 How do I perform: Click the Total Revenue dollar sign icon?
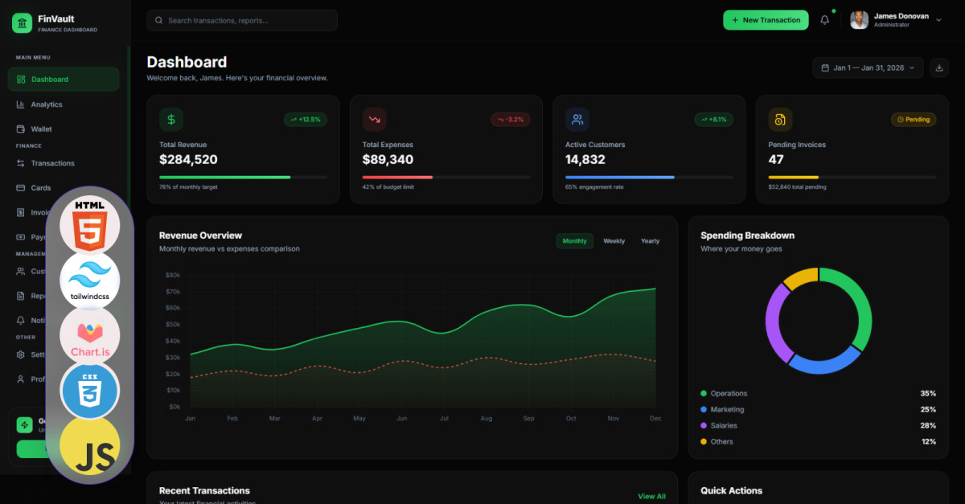[x=171, y=120]
